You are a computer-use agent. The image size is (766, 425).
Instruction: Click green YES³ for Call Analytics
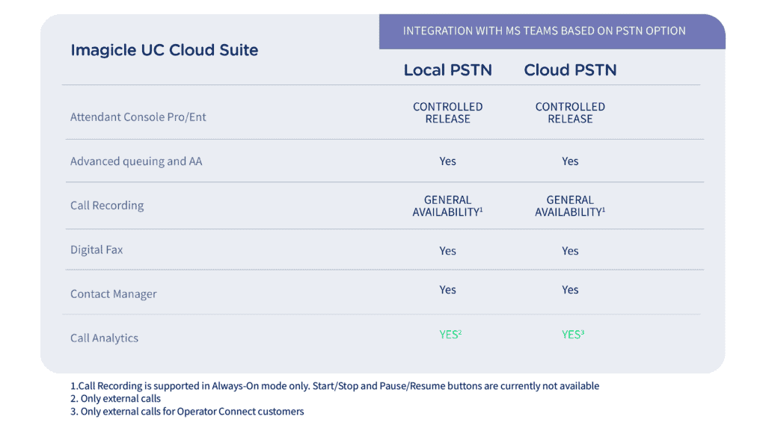point(572,335)
